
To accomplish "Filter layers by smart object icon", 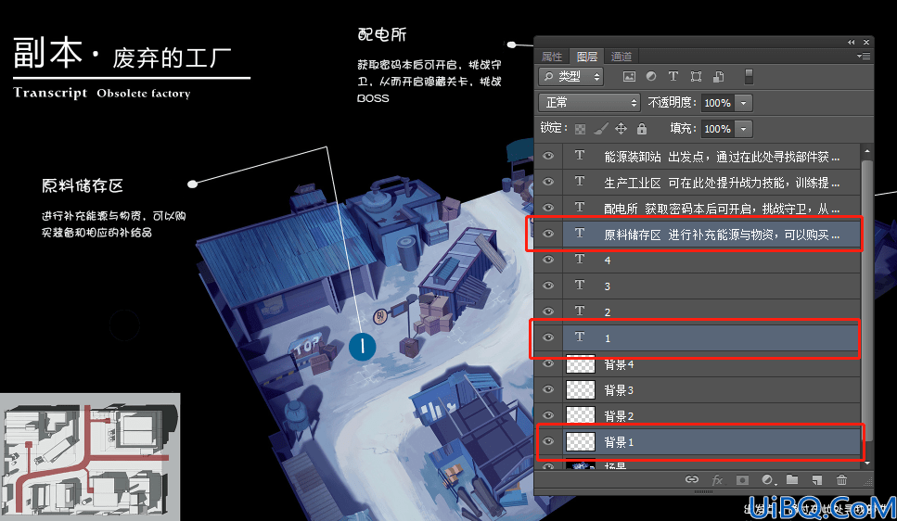I will tap(719, 76).
